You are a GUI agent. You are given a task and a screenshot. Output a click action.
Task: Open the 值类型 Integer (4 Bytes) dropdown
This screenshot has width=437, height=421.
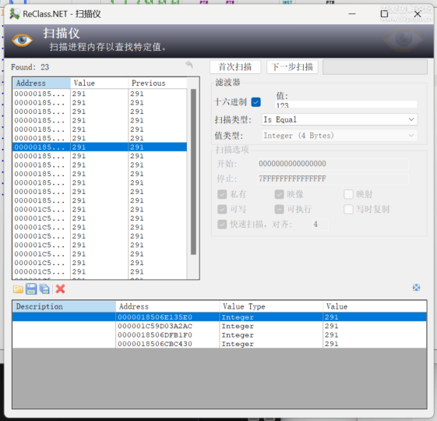tap(340, 136)
